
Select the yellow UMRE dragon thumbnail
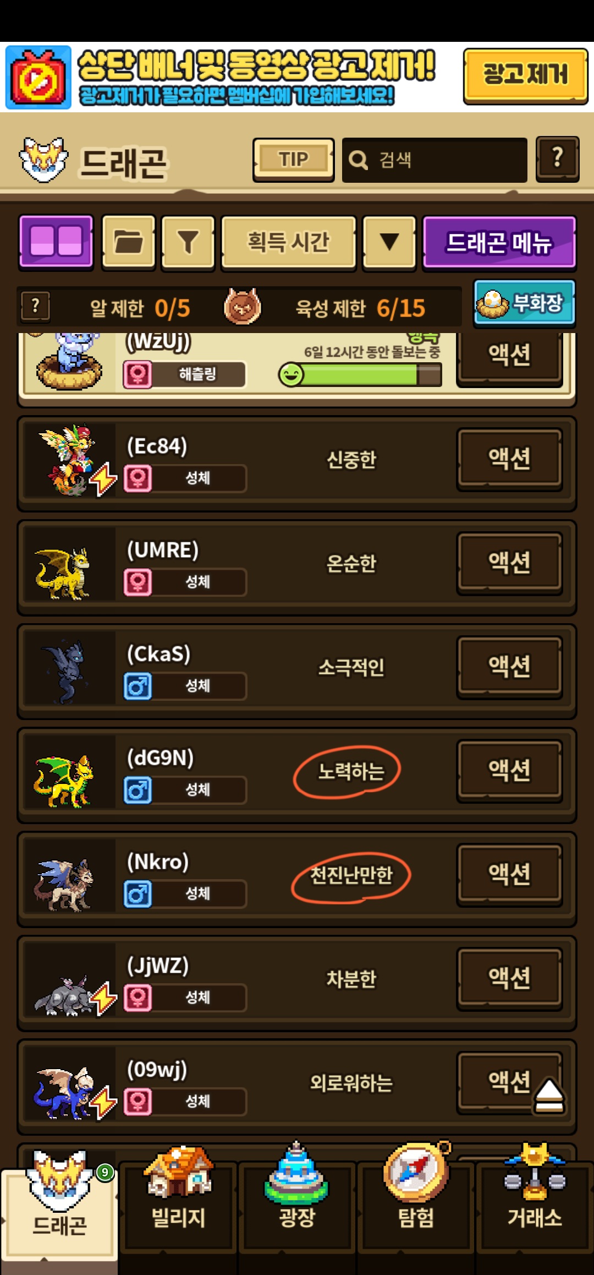pyautogui.click(x=65, y=573)
